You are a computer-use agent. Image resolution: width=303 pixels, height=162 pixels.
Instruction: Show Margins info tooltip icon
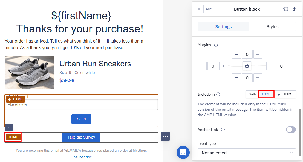(216, 45)
